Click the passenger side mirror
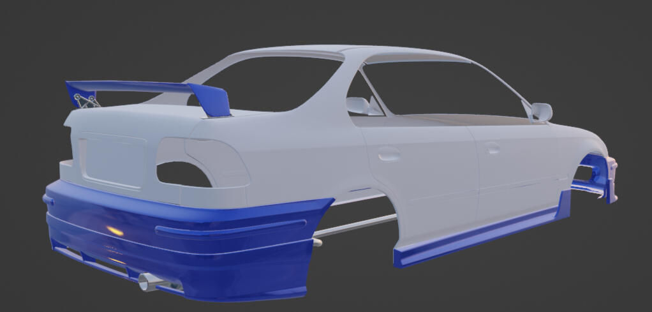Screen dimensions: 652x312 click(x=542, y=112)
